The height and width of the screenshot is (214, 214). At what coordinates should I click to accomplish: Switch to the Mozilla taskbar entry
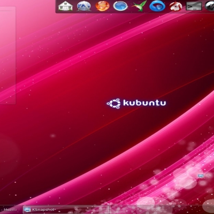(10, 210)
